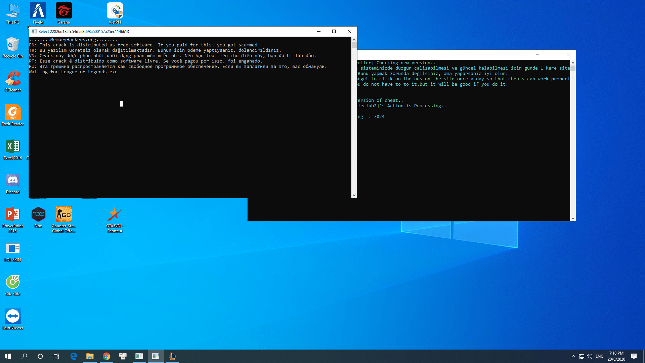
Task: Open the GTA5VN shortcut
Action: pyautogui.click(x=115, y=220)
